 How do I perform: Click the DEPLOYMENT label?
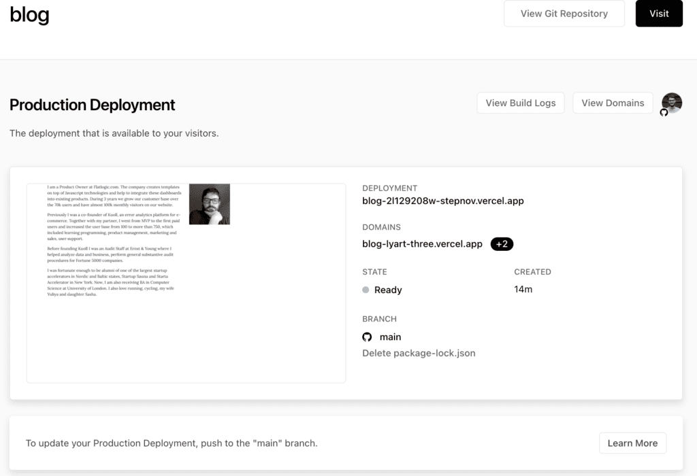[390, 188]
